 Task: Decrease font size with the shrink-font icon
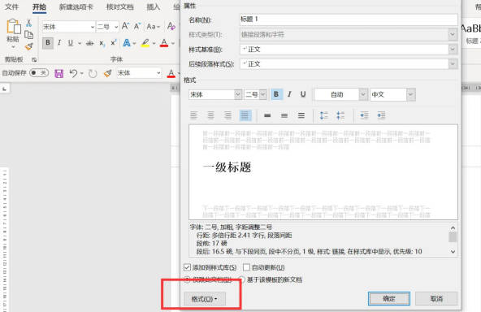point(136,26)
